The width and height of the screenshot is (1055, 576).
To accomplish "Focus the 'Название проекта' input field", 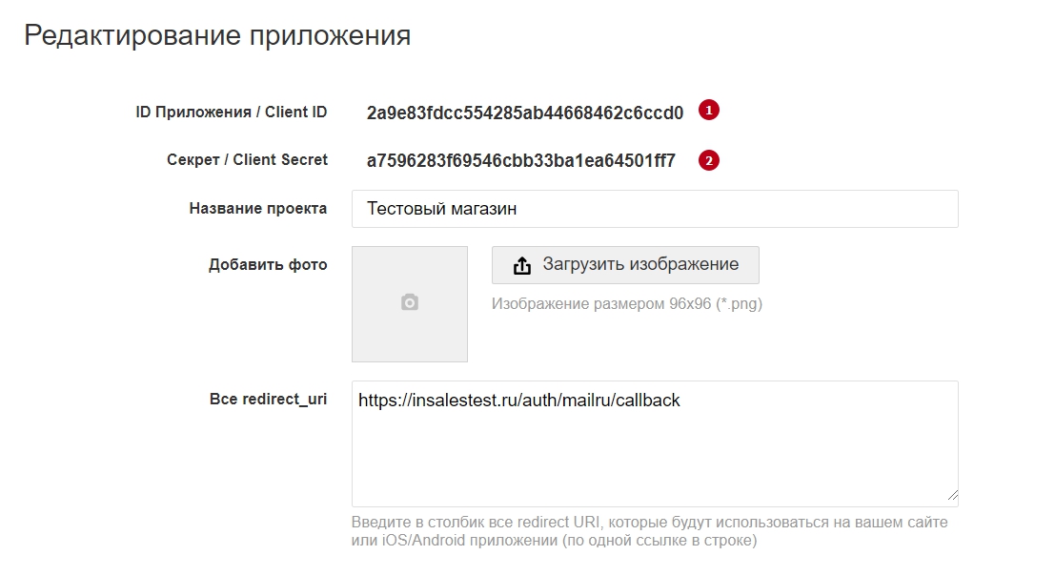I will coord(655,209).
